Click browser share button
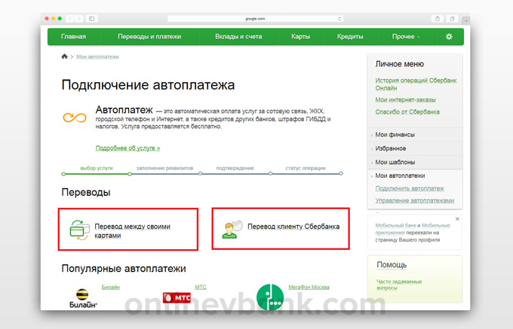 click(438, 19)
